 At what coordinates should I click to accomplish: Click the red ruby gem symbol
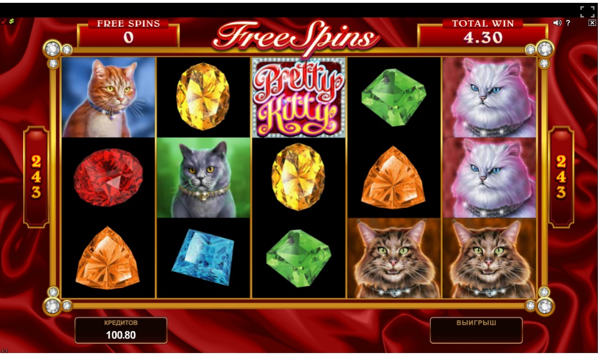108,178
